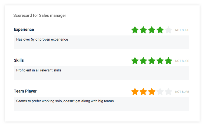Give Team Player five stars
Screen dimensions: 205x128
coord(168,92)
